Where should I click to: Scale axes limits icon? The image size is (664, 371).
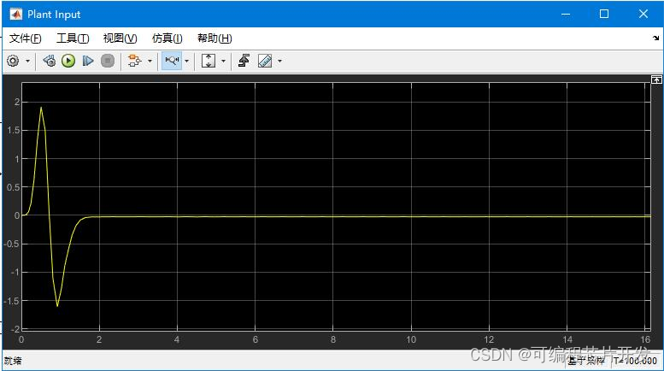point(209,61)
